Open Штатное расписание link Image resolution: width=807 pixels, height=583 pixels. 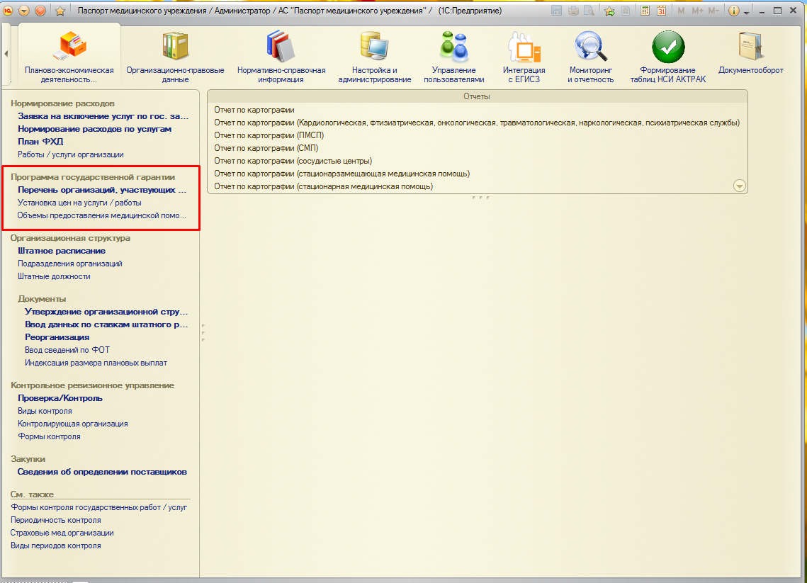click(x=62, y=251)
